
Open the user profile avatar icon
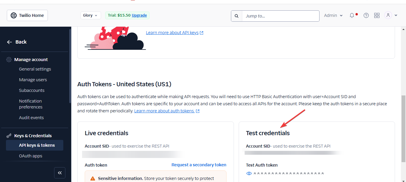click(x=388, y=15)
